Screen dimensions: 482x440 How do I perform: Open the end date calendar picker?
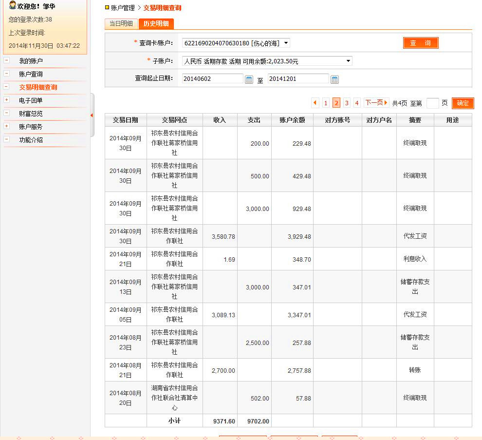coord(334,79)
